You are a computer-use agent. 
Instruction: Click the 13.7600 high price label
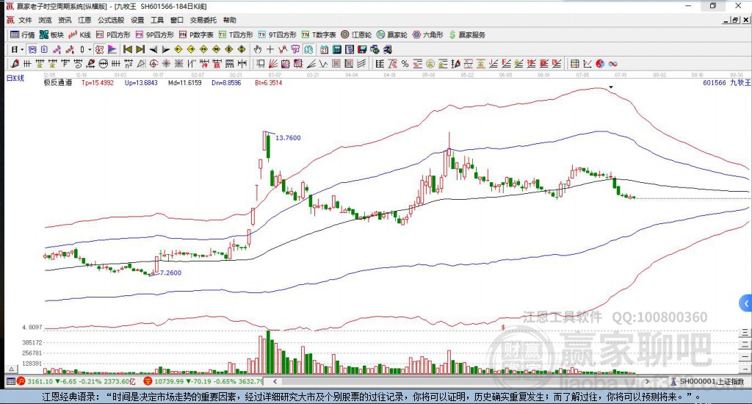point(288,137)
